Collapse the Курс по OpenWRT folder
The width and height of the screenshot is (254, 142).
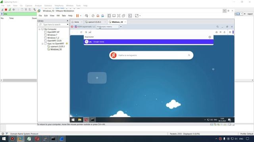click(42, 44)
